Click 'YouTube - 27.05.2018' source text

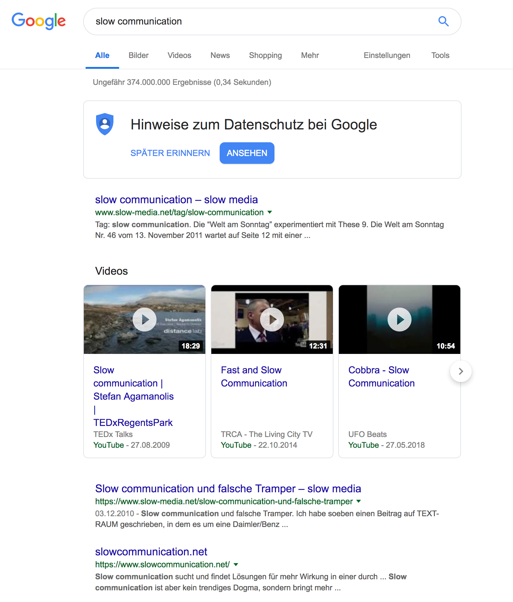point(386,445)
